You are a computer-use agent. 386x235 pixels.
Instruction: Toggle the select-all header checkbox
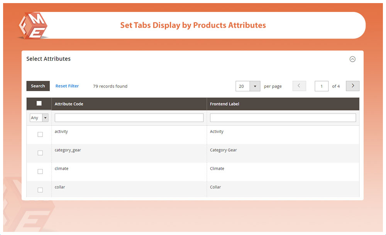[x=39, y=103]
